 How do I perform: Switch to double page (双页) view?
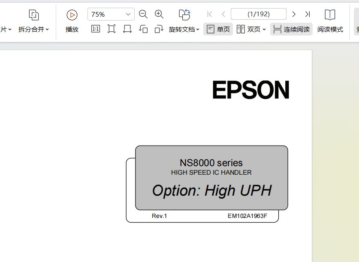pos(249,29)
